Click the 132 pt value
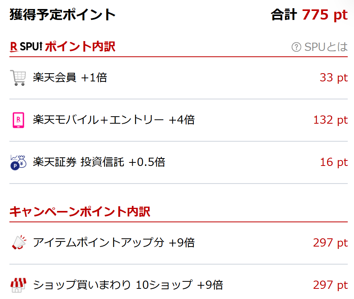This screenshot has width=354, height=299. click(x=330, y=120)
